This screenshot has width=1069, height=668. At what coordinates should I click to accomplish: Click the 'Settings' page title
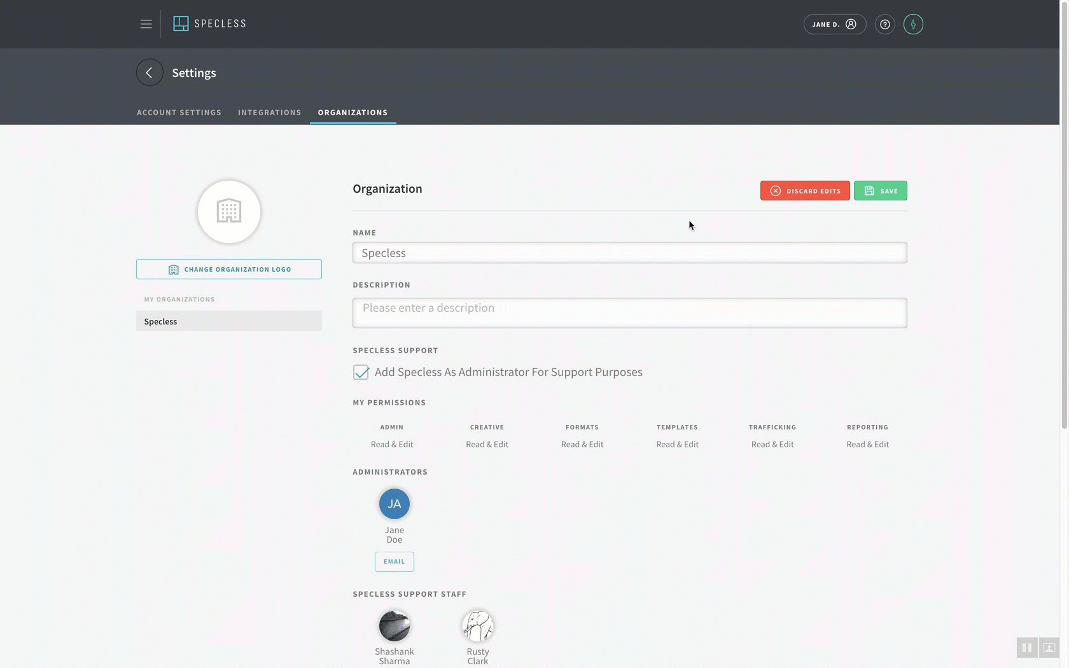pyautogui.click(x=194, y=73)
